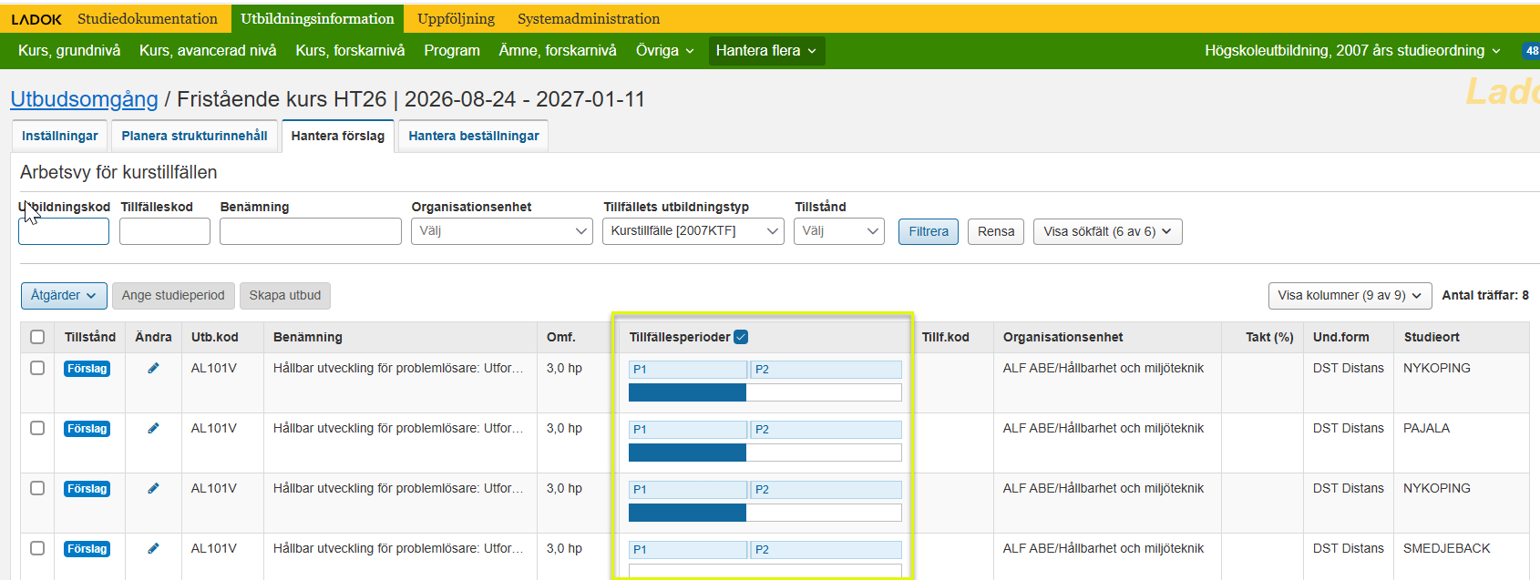Select Kurs, avancerad nivå

[208, 51]
